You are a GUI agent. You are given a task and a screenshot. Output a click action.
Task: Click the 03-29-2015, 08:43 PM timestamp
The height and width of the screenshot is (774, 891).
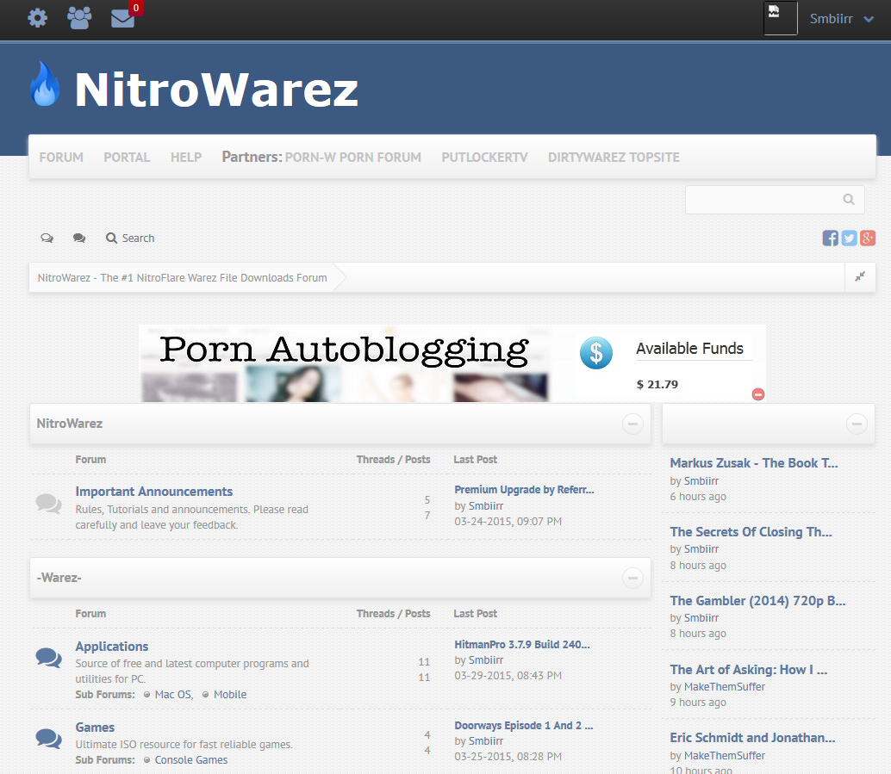[508, 676]
